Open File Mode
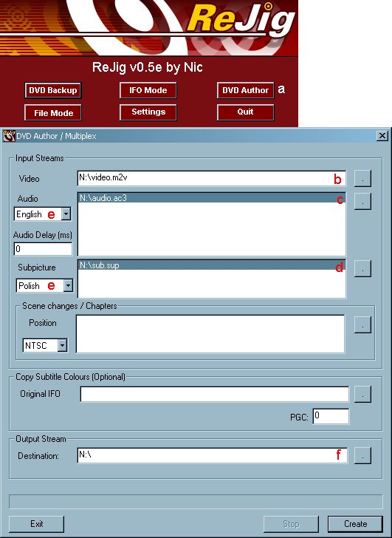This screenshot has width=392, height=538. [x=52, y=113]
